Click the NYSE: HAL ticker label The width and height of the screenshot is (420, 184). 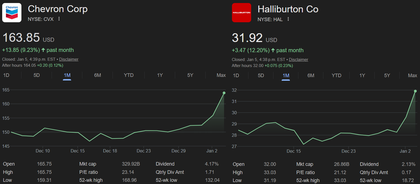tap(270, 19)
